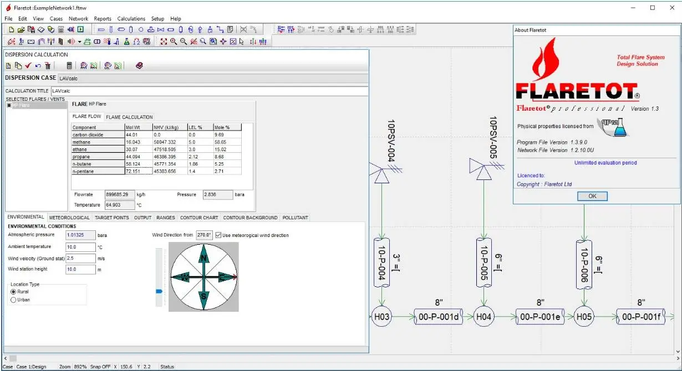The width and height of the screenshot is (682, 371).
Task: Open the Setup menu
Action: pyautogui.click(x=157, y=18)
